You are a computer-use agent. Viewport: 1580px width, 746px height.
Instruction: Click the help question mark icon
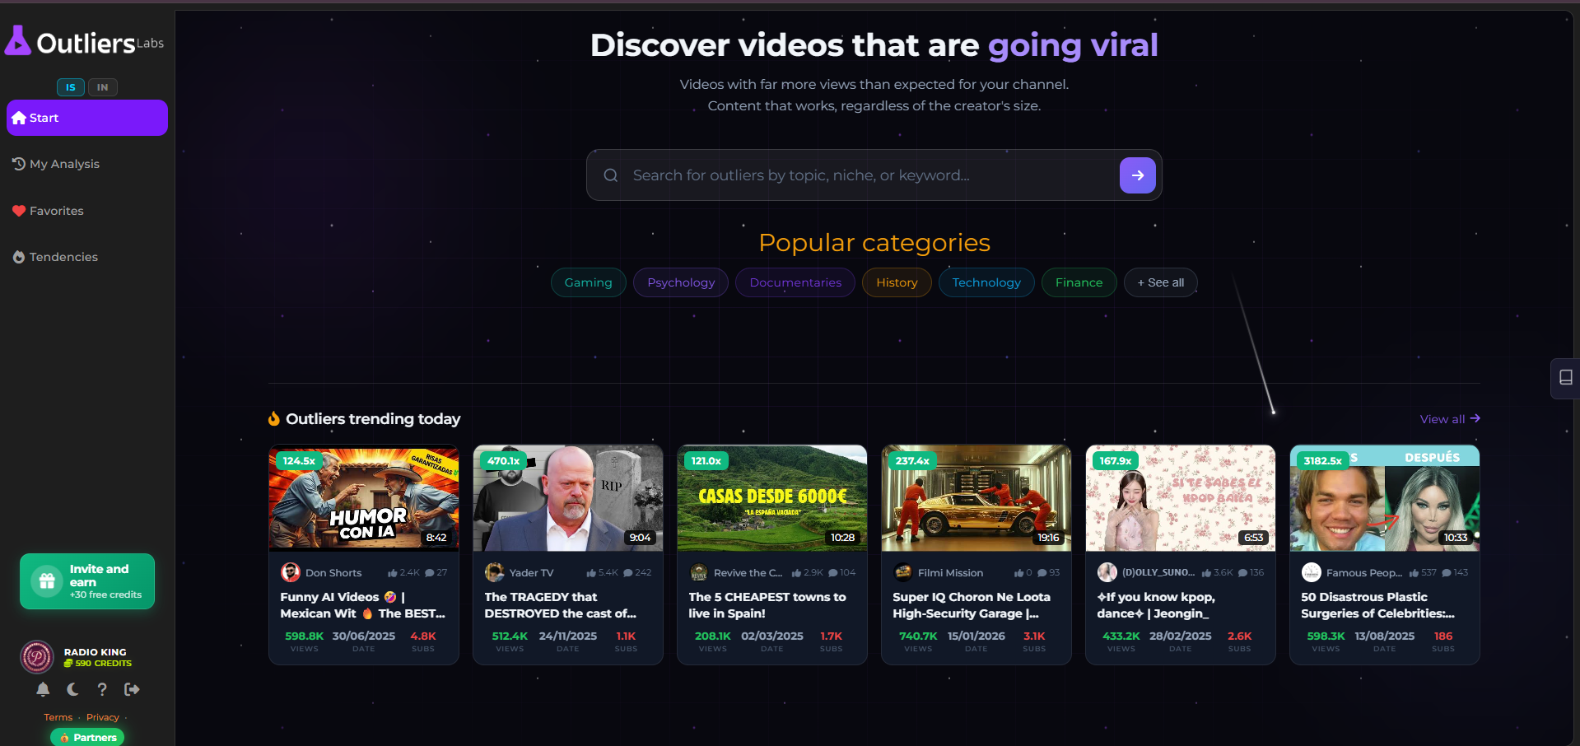[x=101, y=689]
